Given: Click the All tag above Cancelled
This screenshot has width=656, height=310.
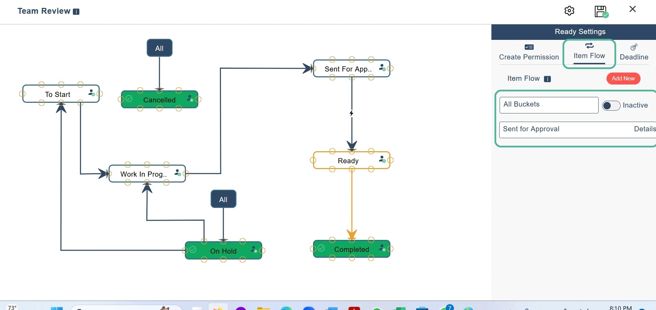Looking at the screenshot, I should click(159, 48).
